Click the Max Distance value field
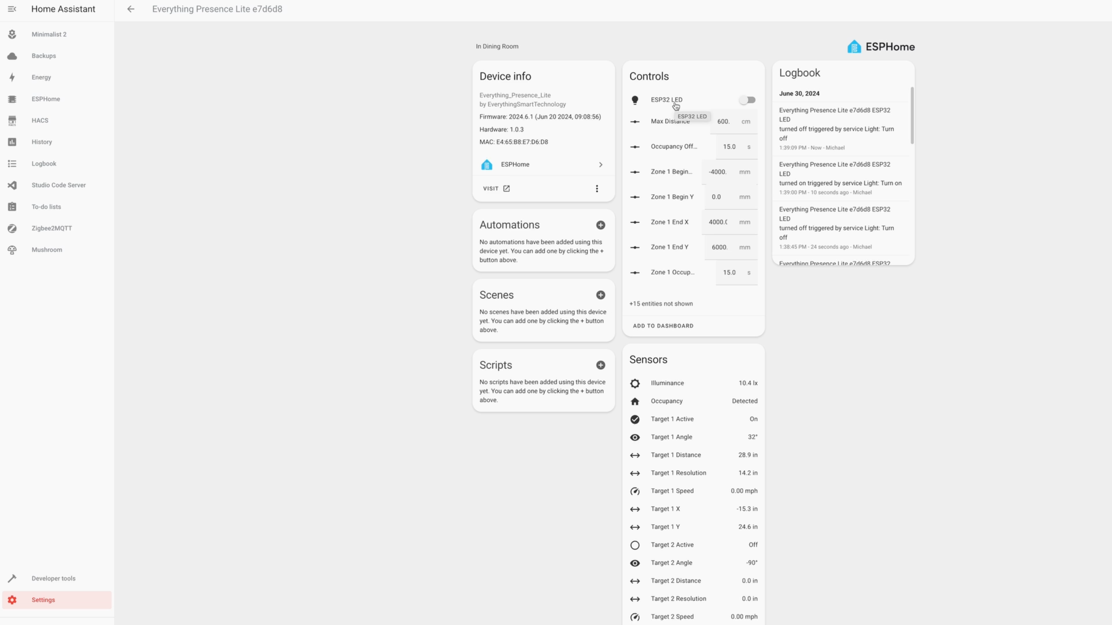 coord(723,122)
